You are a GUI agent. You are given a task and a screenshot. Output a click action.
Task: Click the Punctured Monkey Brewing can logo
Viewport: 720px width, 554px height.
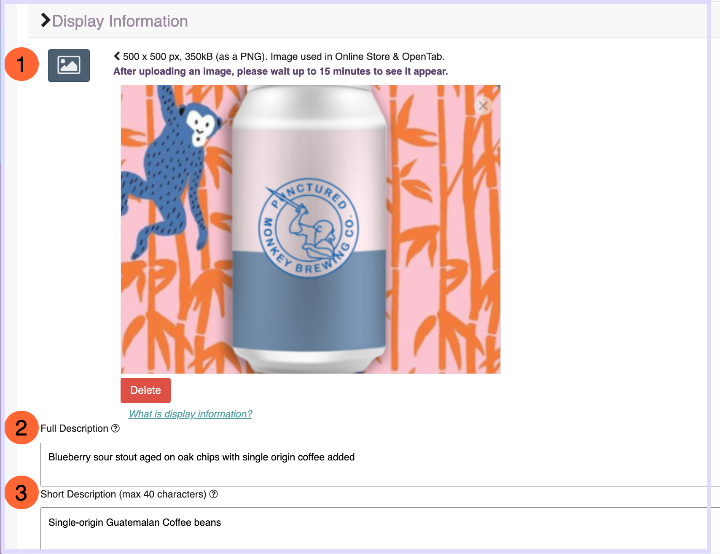(x=309, y=228)
